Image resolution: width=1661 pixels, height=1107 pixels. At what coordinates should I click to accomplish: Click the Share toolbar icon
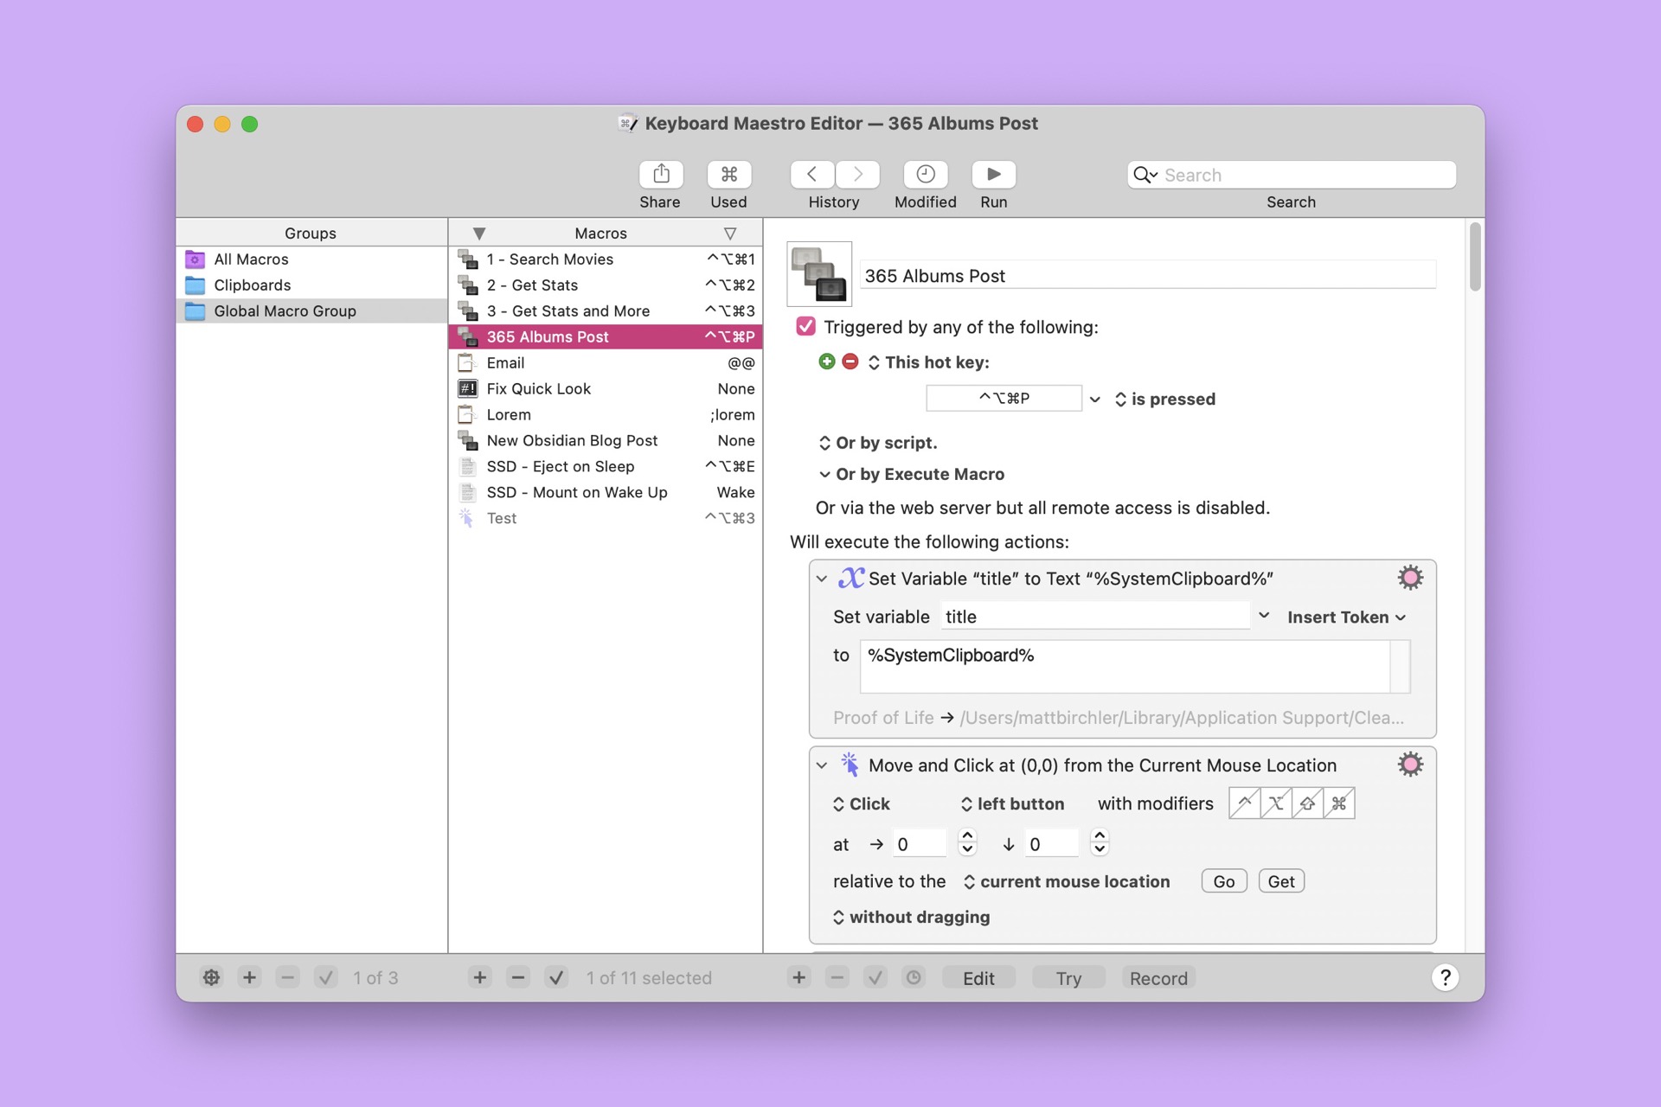tap(661, 174)
